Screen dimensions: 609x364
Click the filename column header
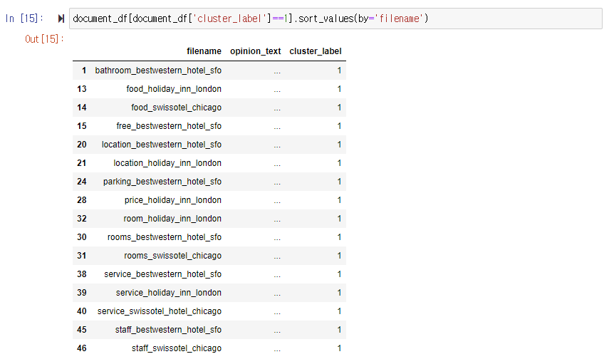click(204, 51)
